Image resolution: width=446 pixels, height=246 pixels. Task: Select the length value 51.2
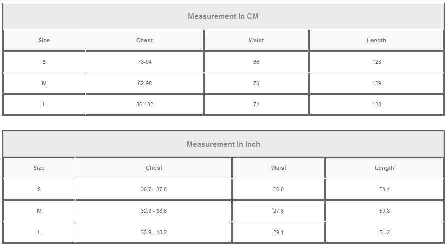coord(384,233)
